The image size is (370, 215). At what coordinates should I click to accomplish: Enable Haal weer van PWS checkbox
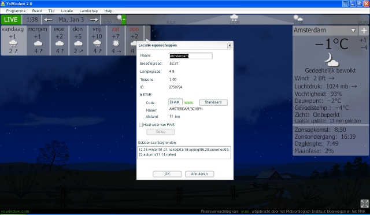pos(141,125)
